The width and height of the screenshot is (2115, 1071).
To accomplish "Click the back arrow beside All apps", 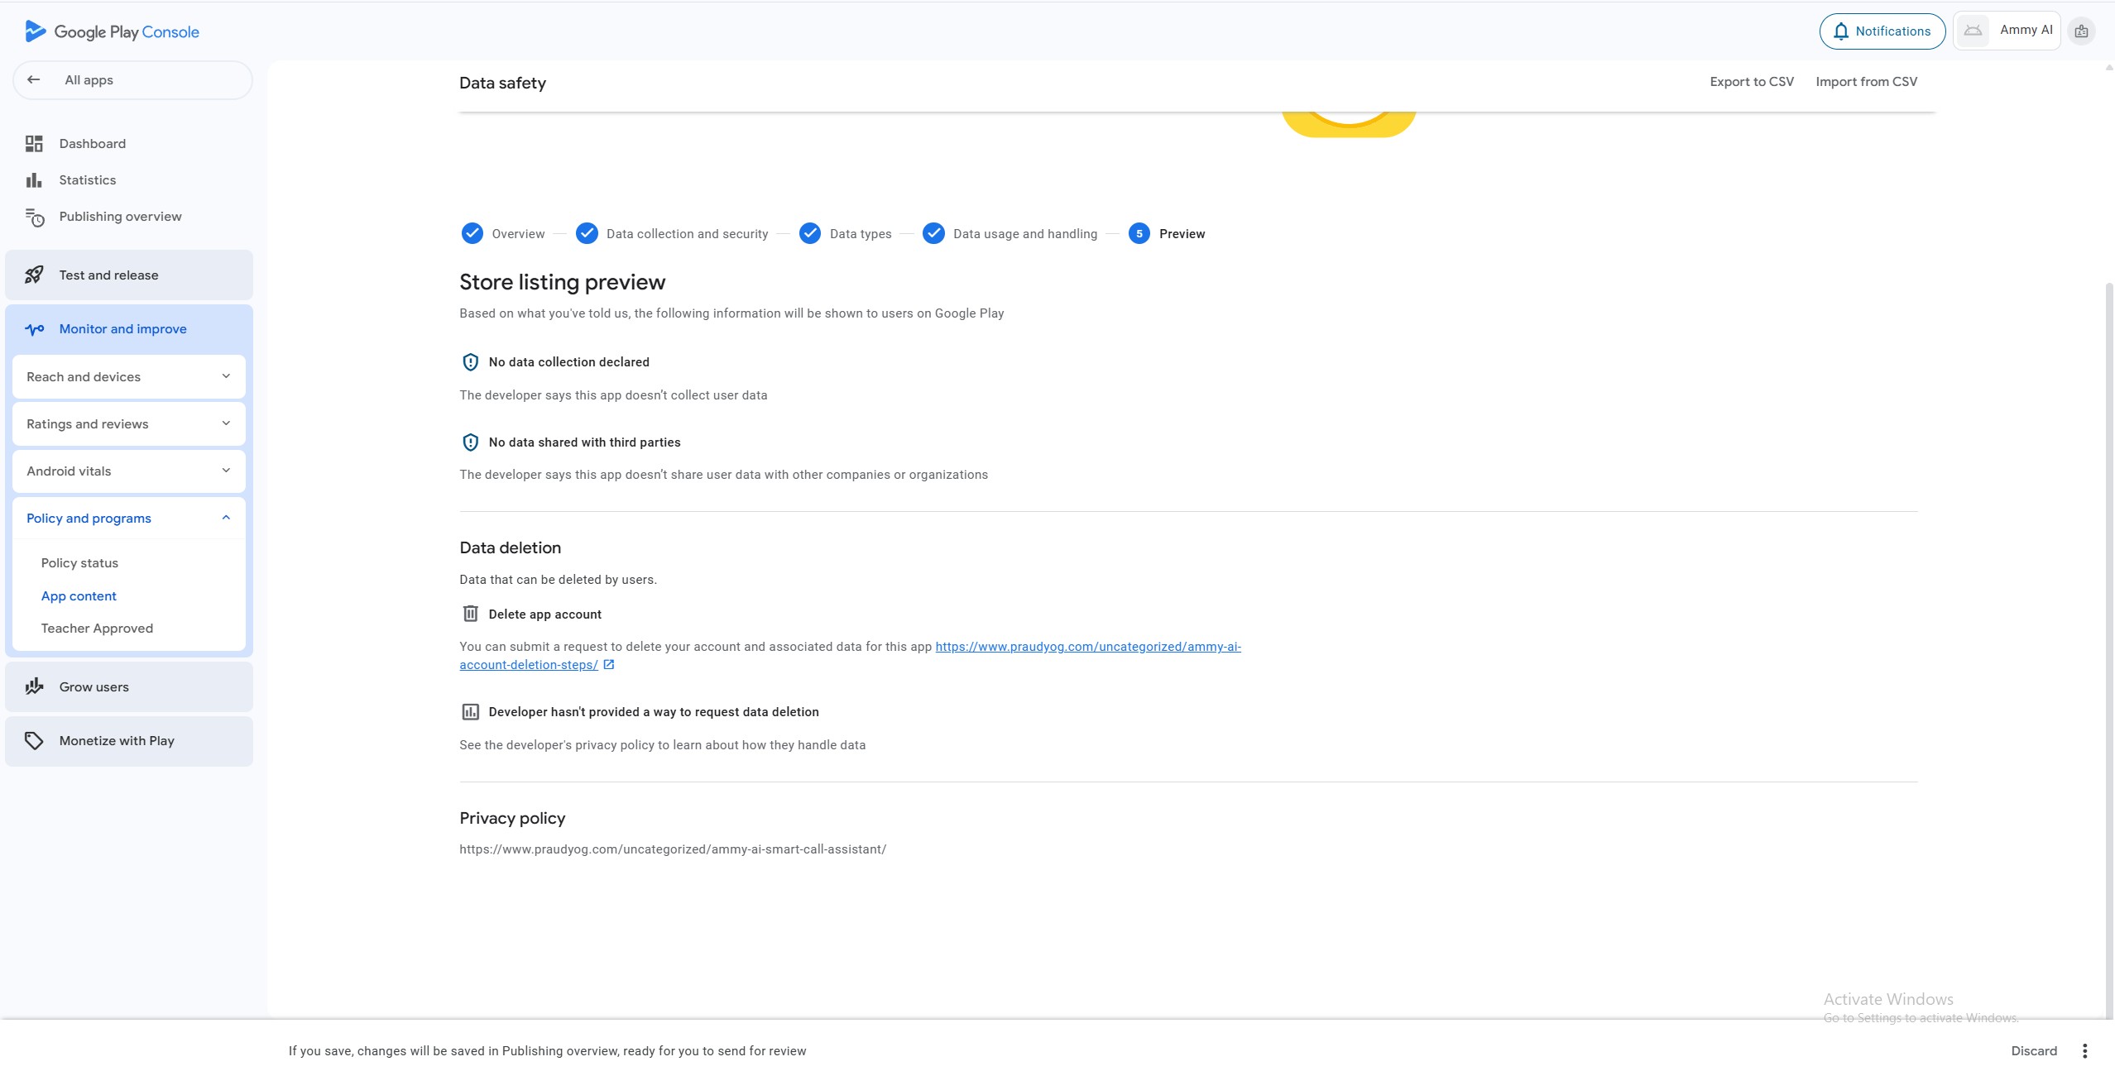I will coord(34,80).
